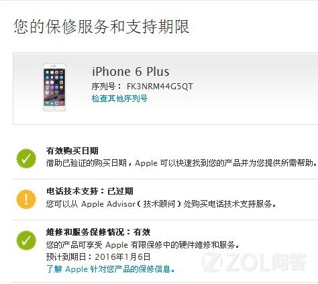Click the 维修和服务保修情况:有效 heading
The width and height of the screenshot is (318, 284).
pos(98,232)
